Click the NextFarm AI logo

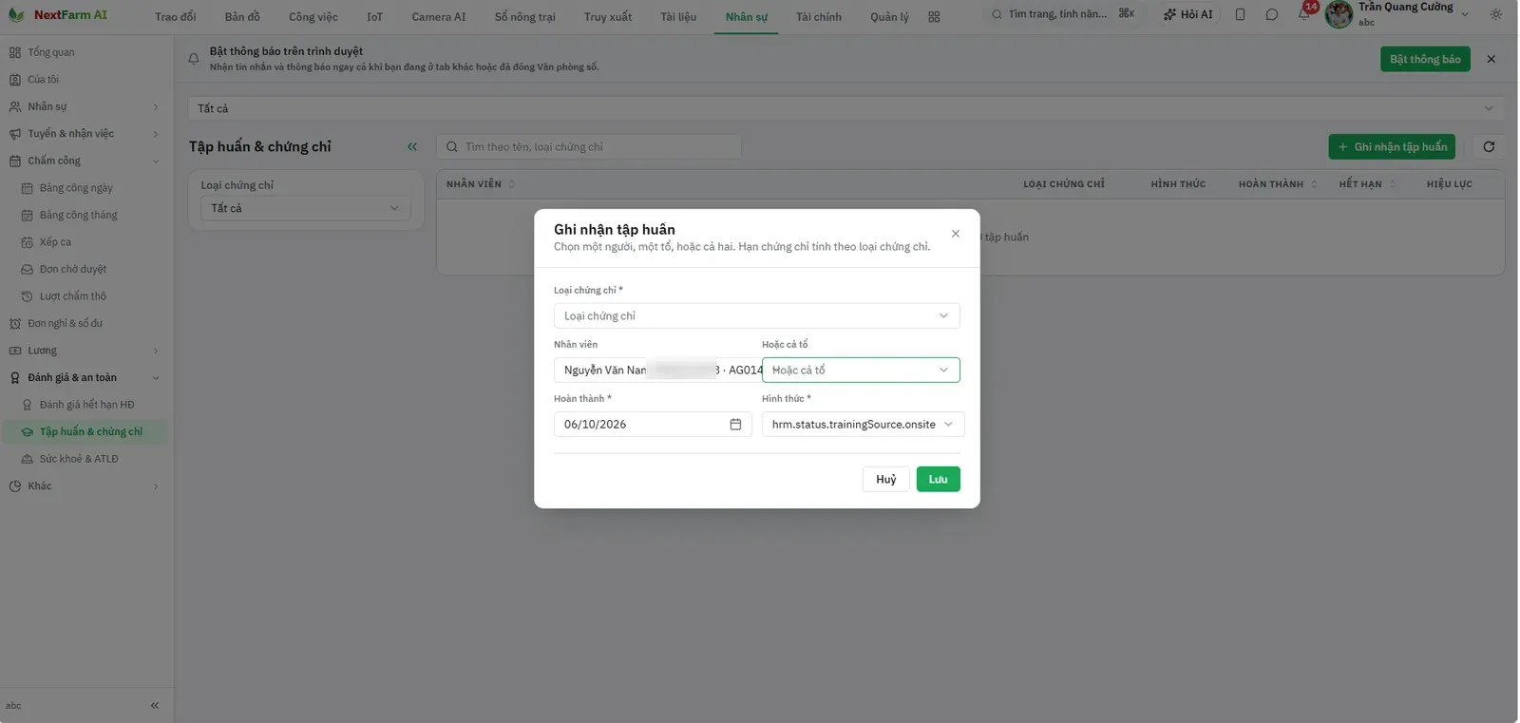[x=58, y=15]
